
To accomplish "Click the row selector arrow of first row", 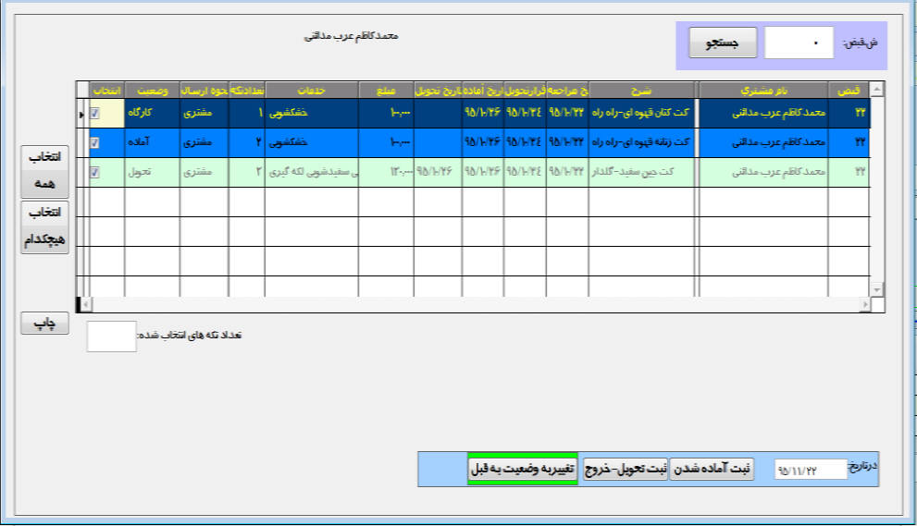I will (81, 114).
